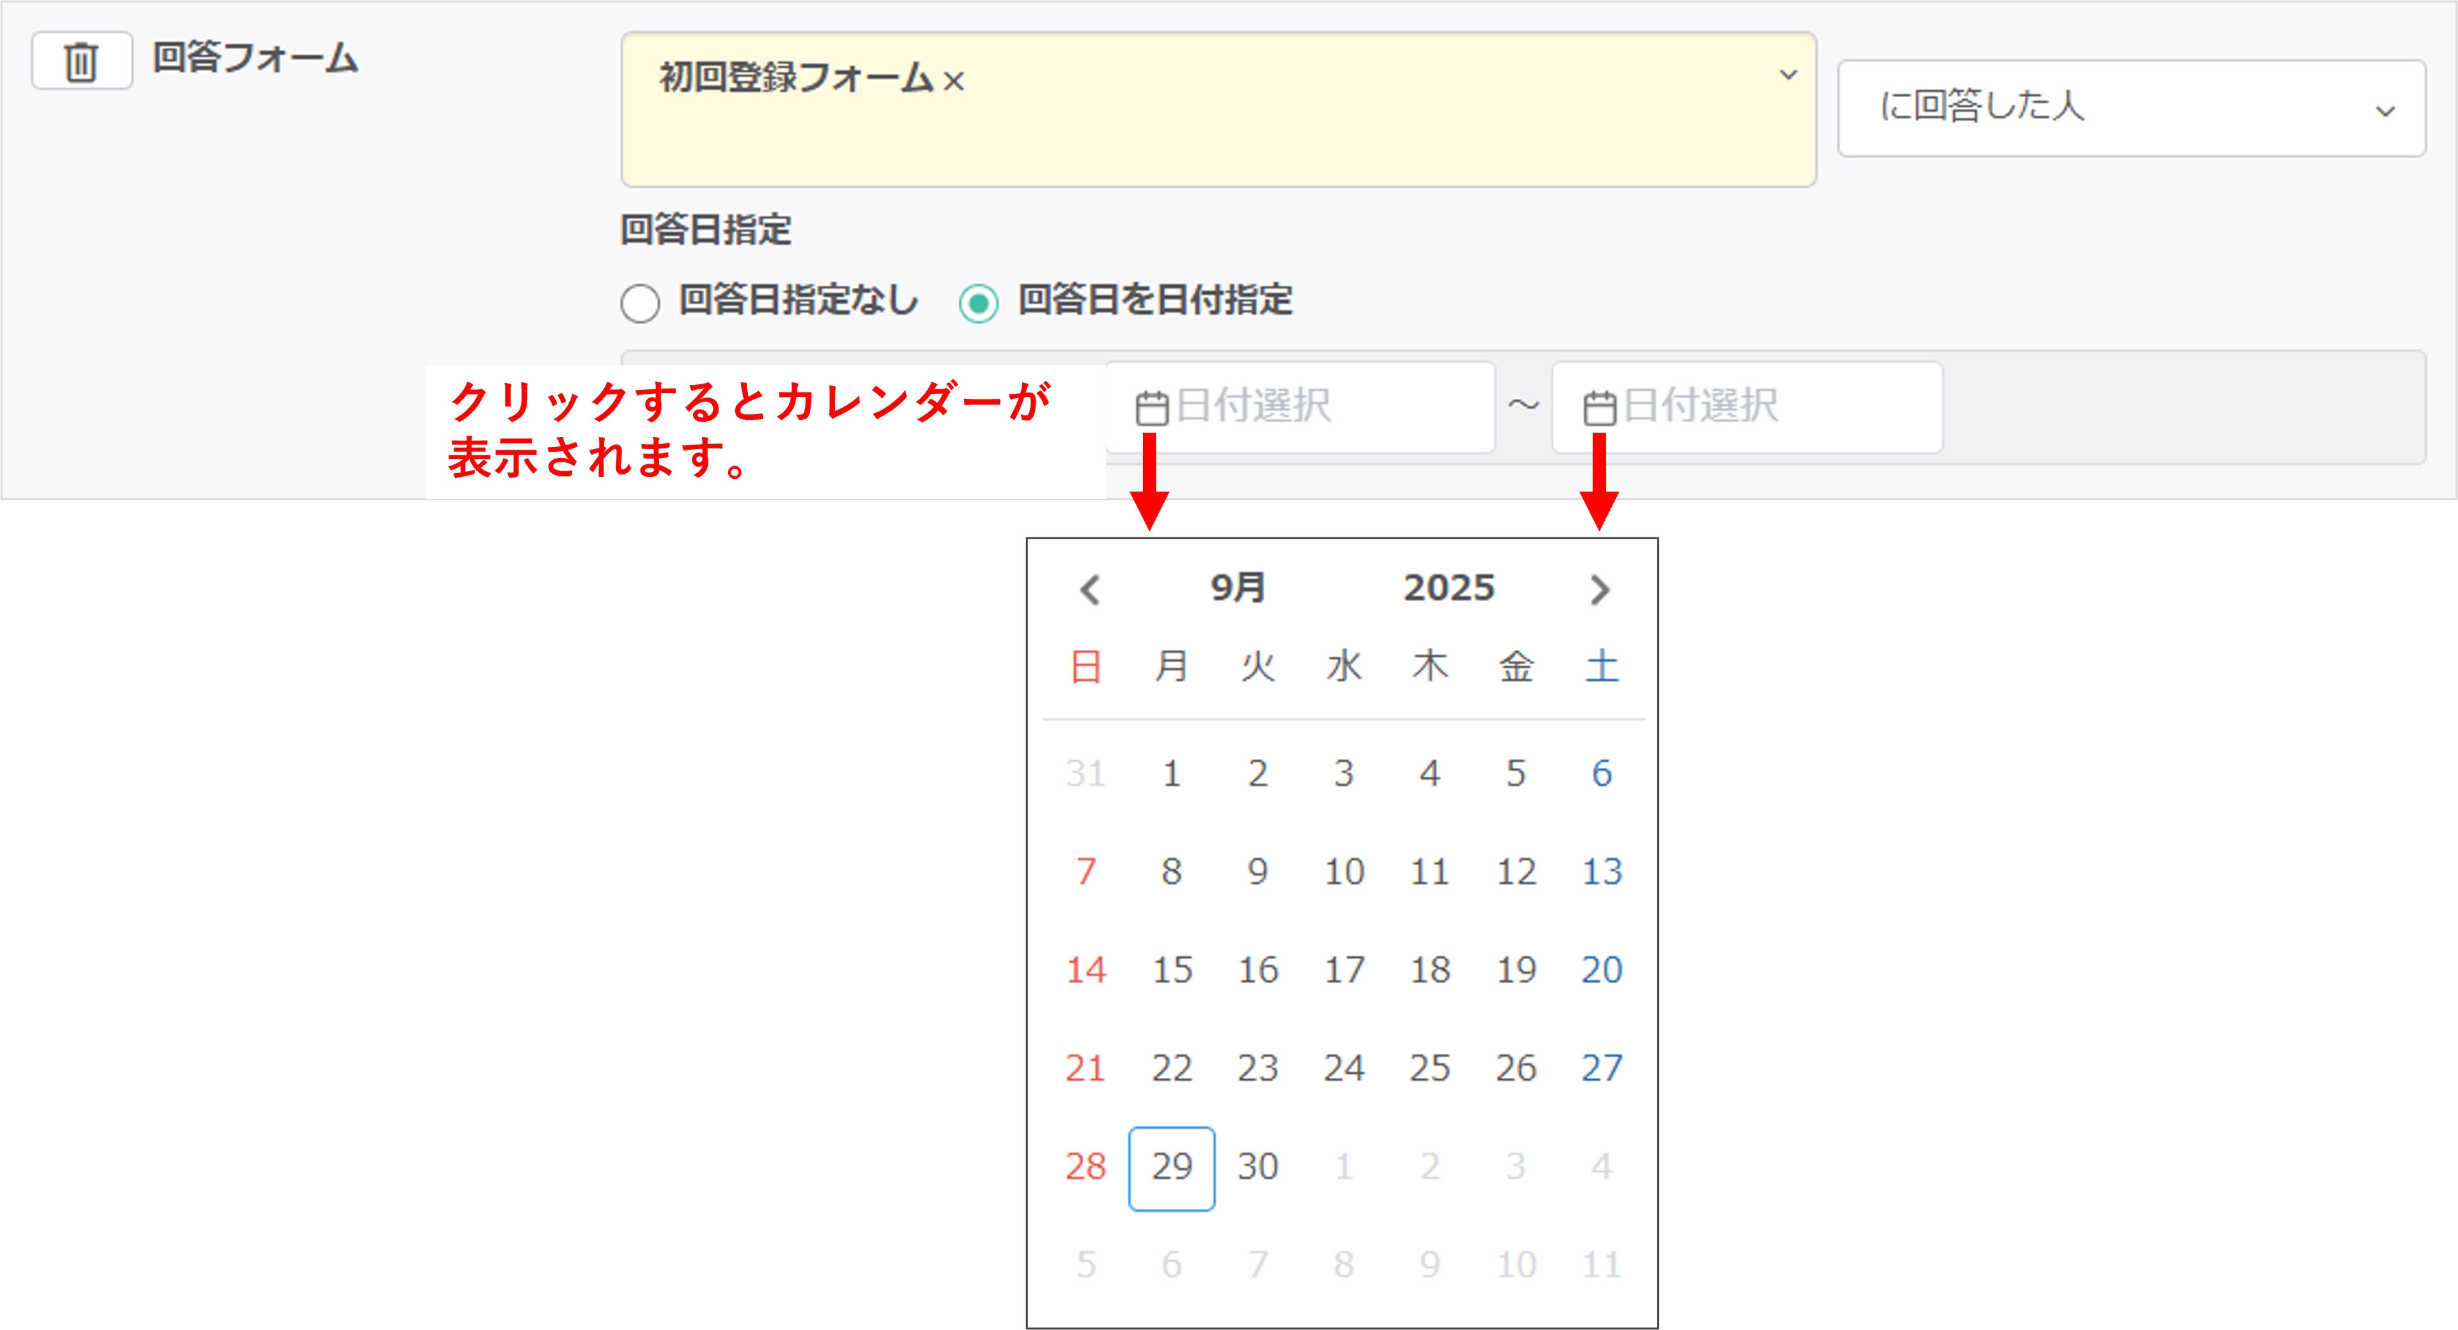The width and height of the screenshot is (2458, 1330).
Task: Select the 回答日を日付指定 radio button
Action: tap(979, 304)
